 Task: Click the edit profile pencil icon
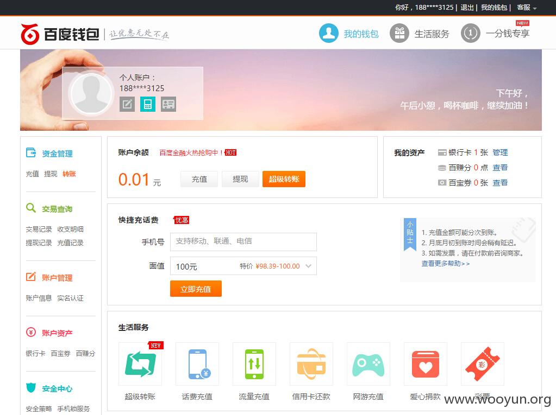pyautogui.click(x=127, y=104)
